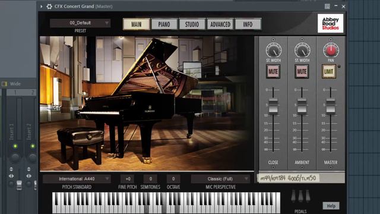Click the AMBIENT channel ST. WIDTH knob
380x214 pixels.
click(x=302, y=50)
